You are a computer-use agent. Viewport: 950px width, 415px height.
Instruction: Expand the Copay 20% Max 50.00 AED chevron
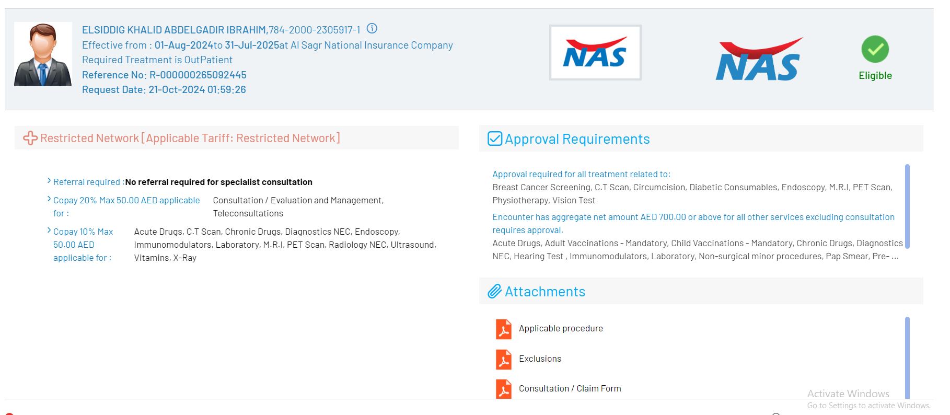49,199
